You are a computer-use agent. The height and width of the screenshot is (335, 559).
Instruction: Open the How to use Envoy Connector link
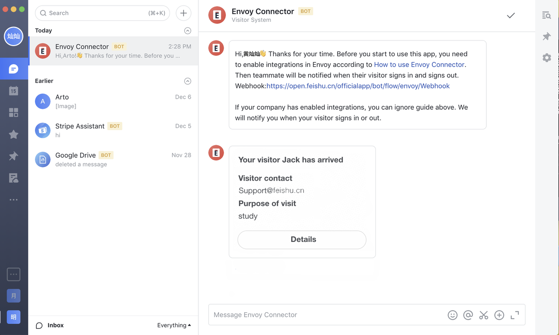pyautogui.click(x=419, y=65)
